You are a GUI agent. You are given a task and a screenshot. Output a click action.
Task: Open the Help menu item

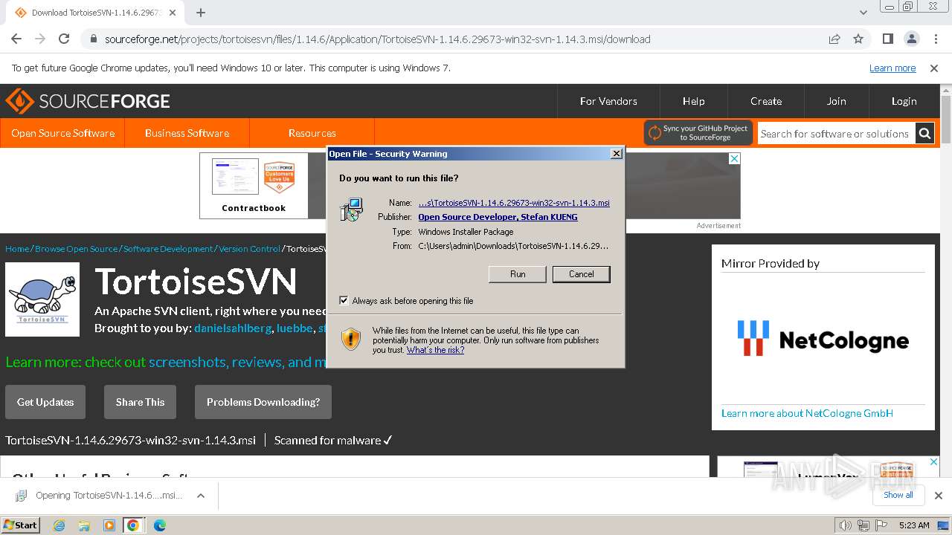(693, 101)
